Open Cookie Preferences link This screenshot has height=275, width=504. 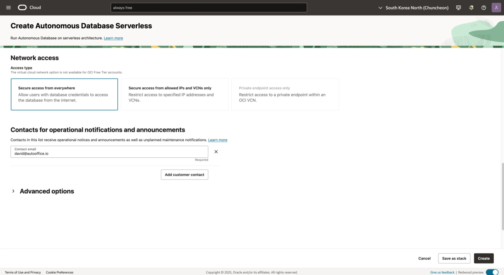(x=60, y=272)
